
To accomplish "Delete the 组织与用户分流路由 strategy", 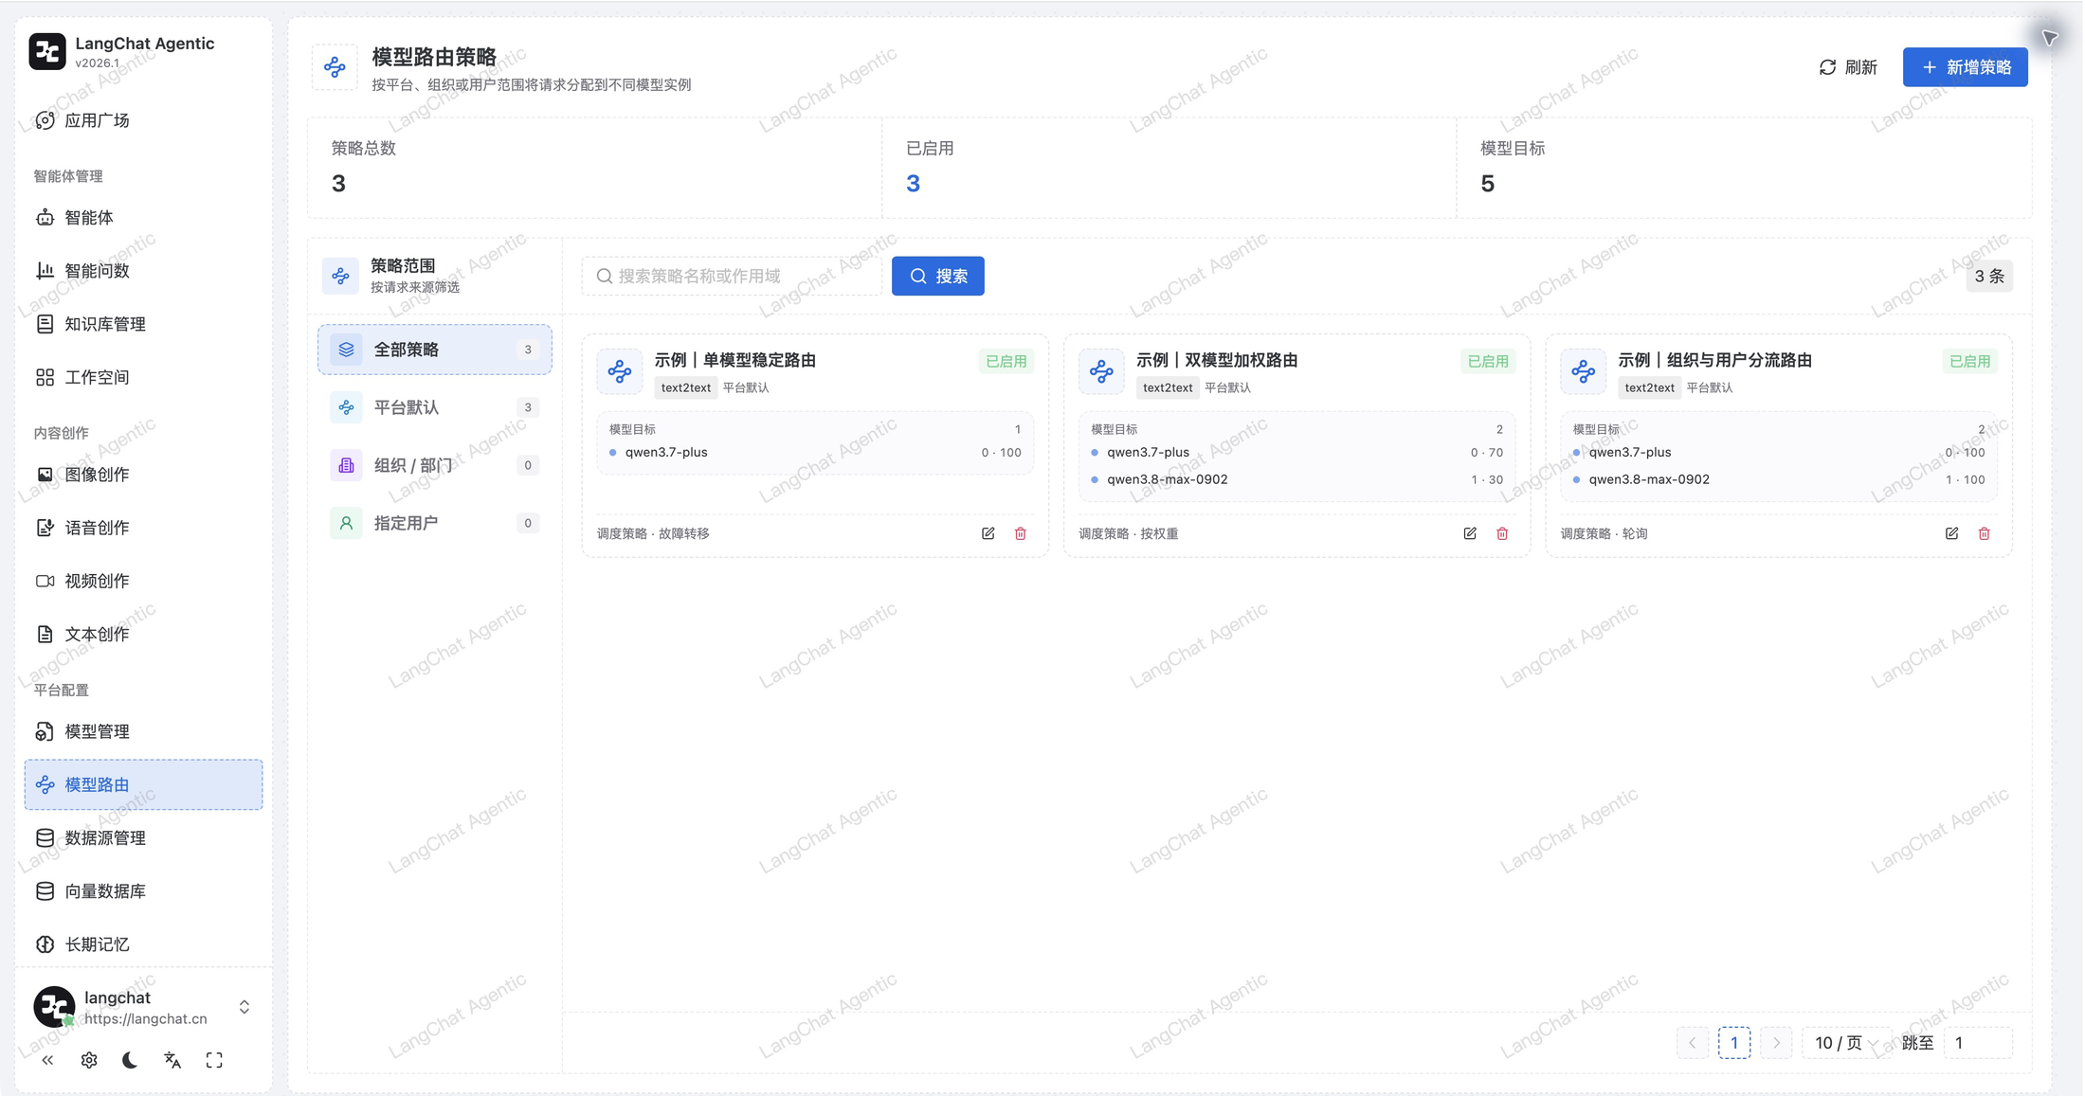I will pyautogui.click(x=1984, y=533).
